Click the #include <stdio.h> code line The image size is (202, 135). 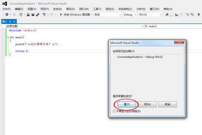(x=23, y=30)
